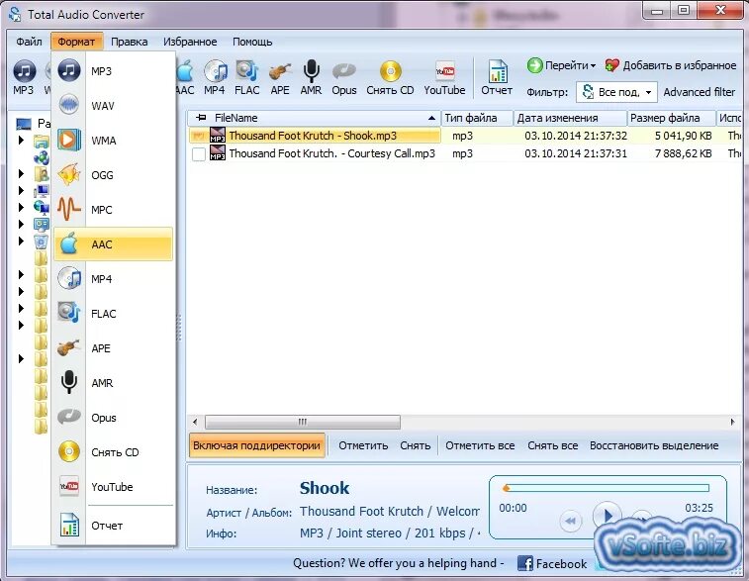Expand the recycle bin tree node
The height and width of the screenshot is (581, 749).
(21, 241)
